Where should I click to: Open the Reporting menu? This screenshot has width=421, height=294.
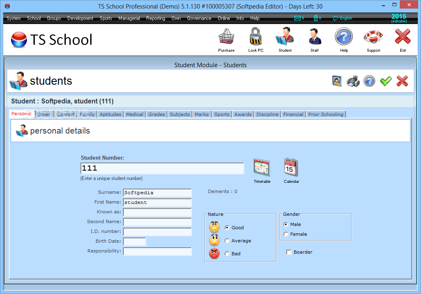pos(156,18)
